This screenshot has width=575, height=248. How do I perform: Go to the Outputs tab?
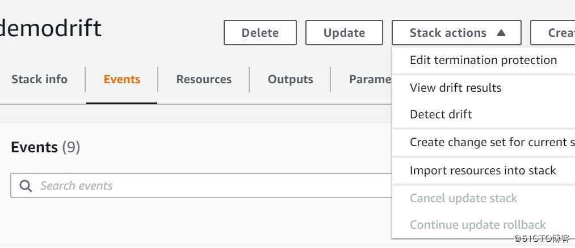(x=290, y=79)
